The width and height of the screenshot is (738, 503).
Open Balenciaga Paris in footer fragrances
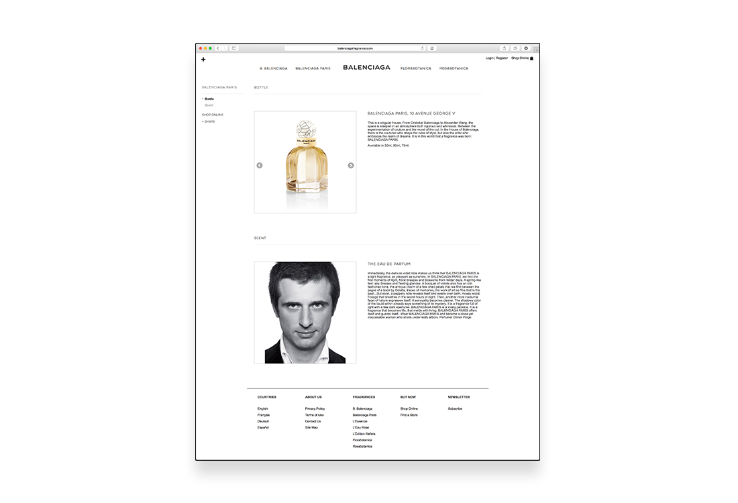364,415
